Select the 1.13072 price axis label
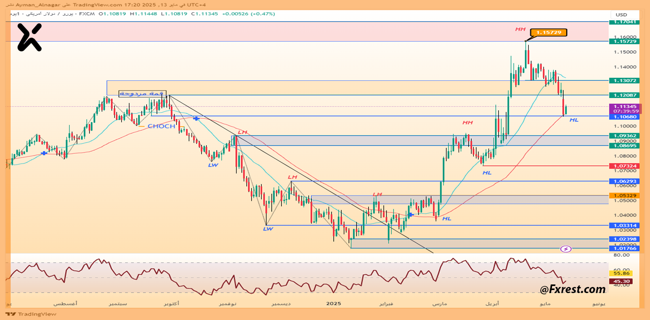The height and width of the screenshot is (320, 650). tap(624, 80)
